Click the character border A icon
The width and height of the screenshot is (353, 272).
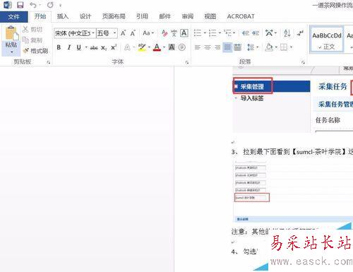tap(184, 33)
